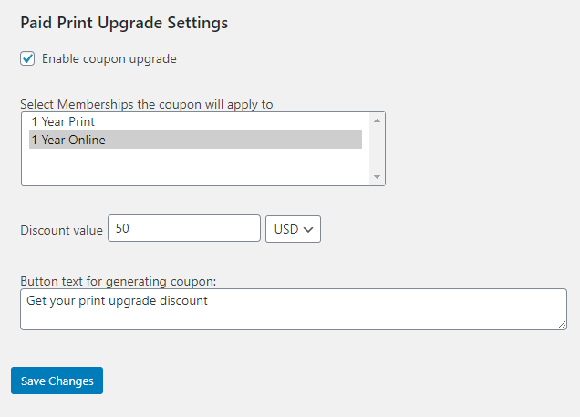This screenshot has height=417, width=580.
Task: Open the USD currency dropdown
Action: (x=293, y=229)
